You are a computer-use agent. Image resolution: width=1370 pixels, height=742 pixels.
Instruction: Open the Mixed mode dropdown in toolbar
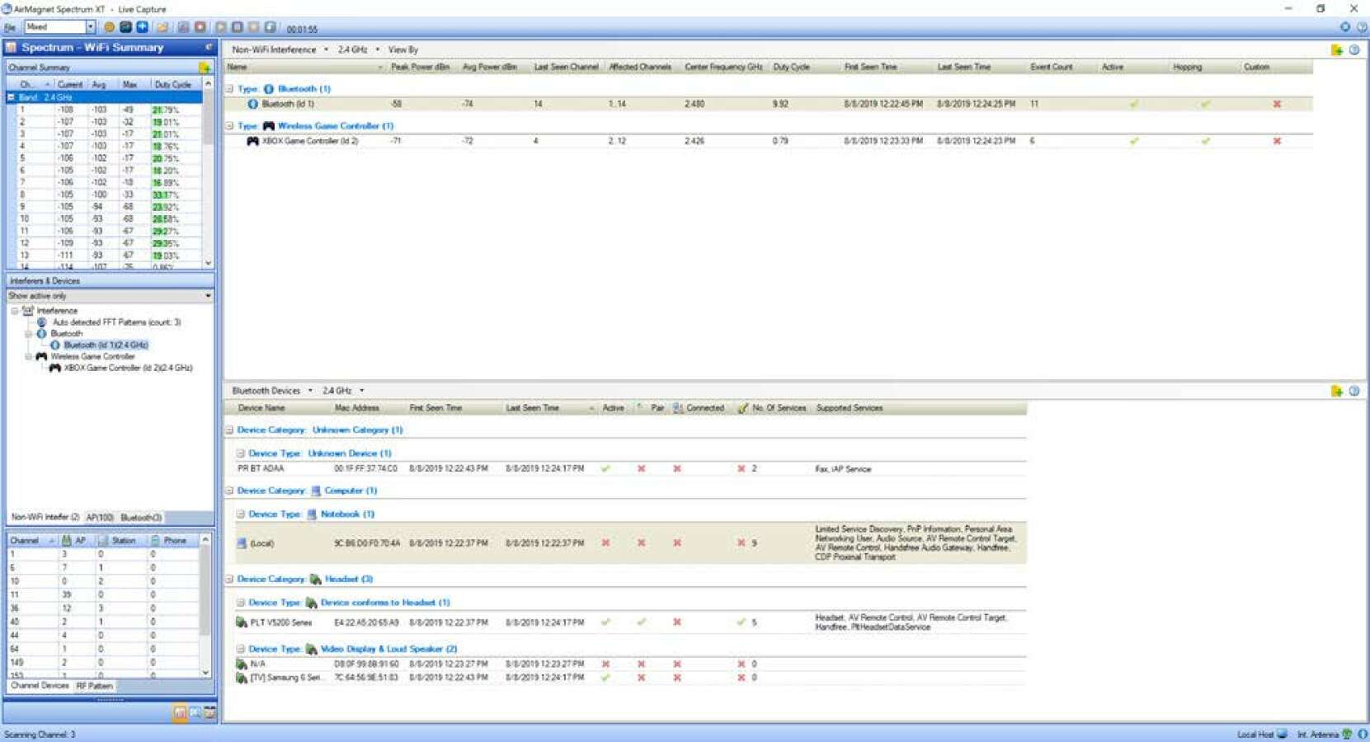(90, 27)
